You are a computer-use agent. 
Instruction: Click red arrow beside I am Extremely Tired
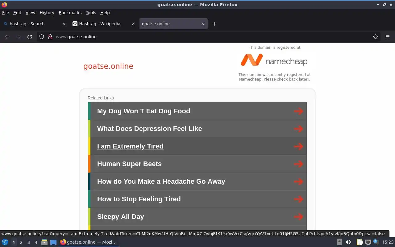[x=298, y=146]
